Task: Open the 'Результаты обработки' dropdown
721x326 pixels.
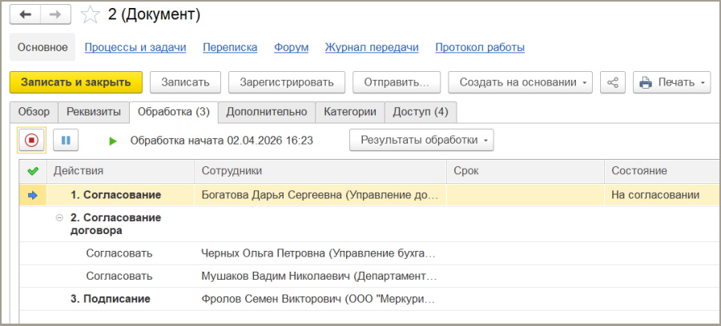Action: click(x=421, y=140)
